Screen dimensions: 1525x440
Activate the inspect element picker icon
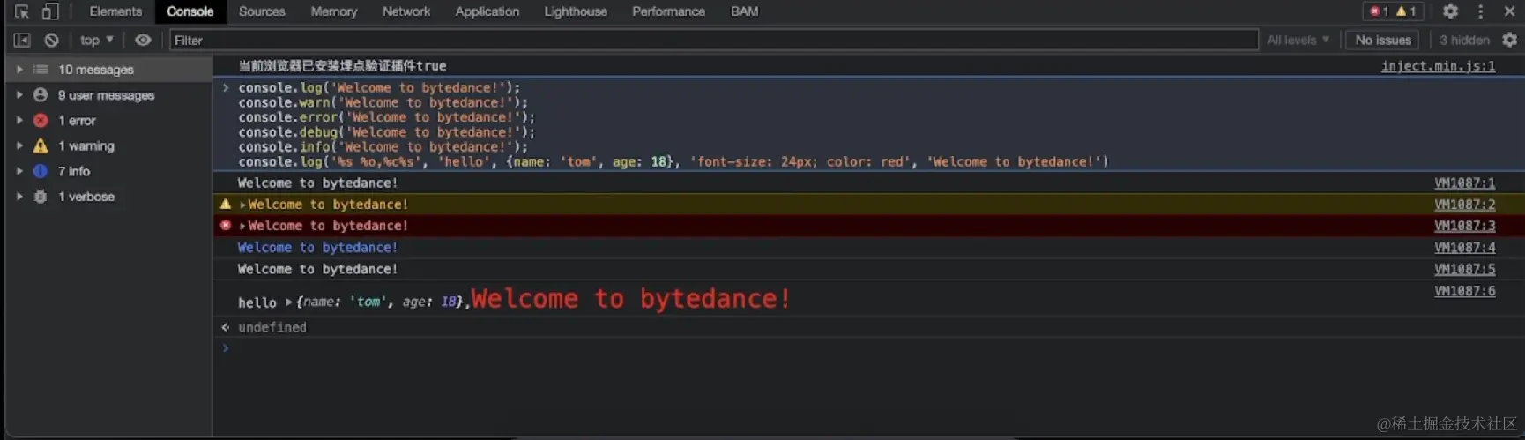pyautogui.click(x=22, y=11)
